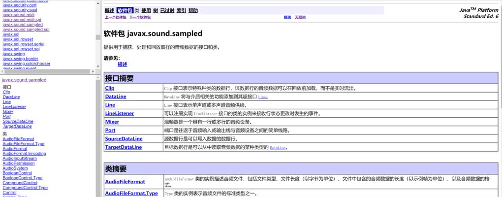Open BooleanControl.Type in the left 类 list
Screen dimensions: 502x197
point(23,178)
